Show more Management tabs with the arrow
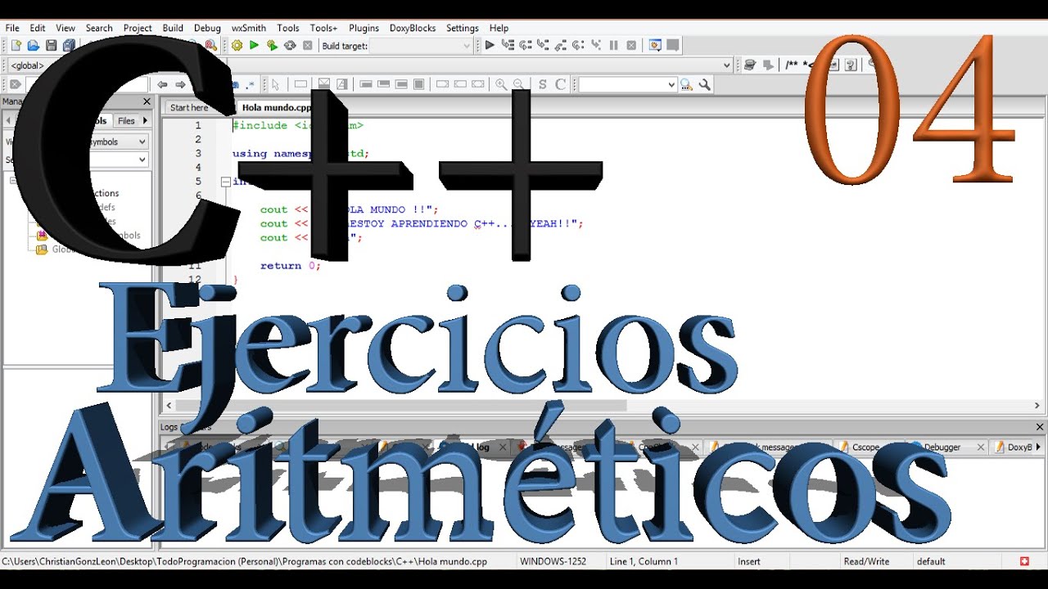Image resolution: width=1048 pixels, height=589 pixels. tap(145, 120)
